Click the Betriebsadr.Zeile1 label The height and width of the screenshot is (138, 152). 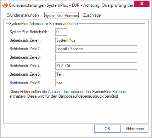tap(25, 40)
